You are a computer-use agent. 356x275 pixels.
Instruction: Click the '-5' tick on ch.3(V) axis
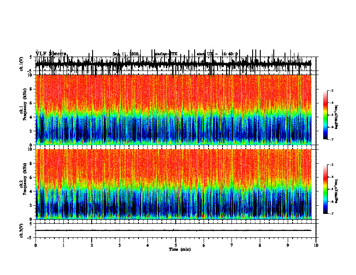[30, 238]
